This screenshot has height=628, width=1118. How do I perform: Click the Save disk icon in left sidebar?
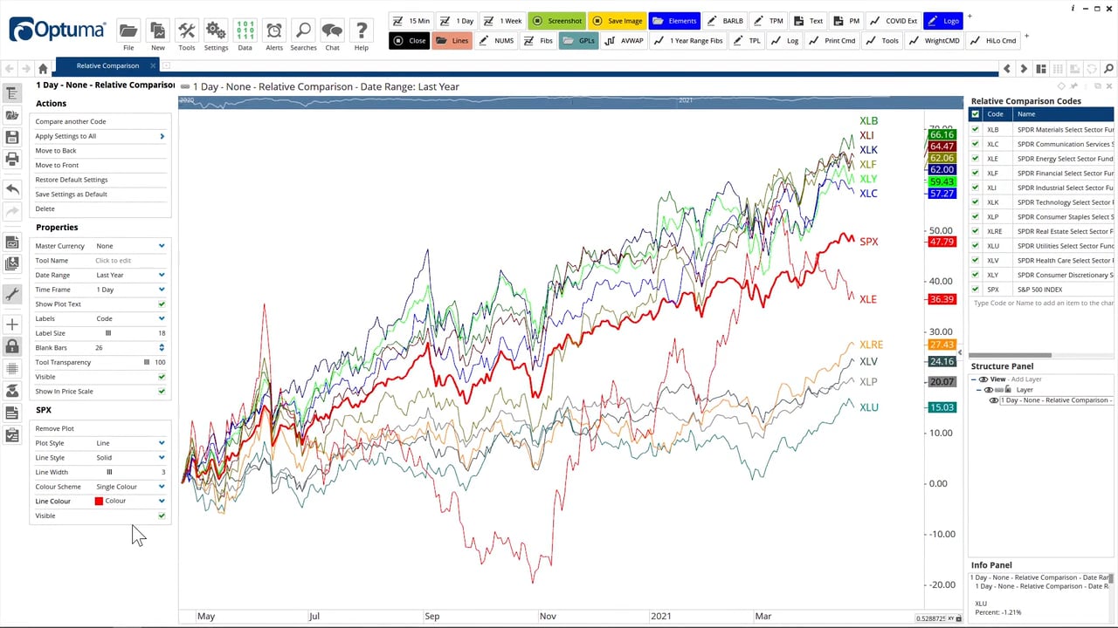[x=12, y=137]
